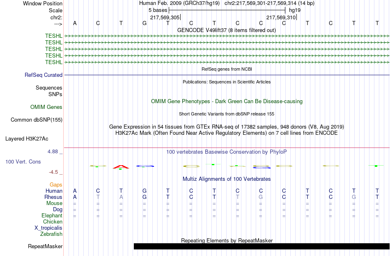390x256 pixels.
Task: Click the 5 bases scale bar
Action: pos(227,10)
